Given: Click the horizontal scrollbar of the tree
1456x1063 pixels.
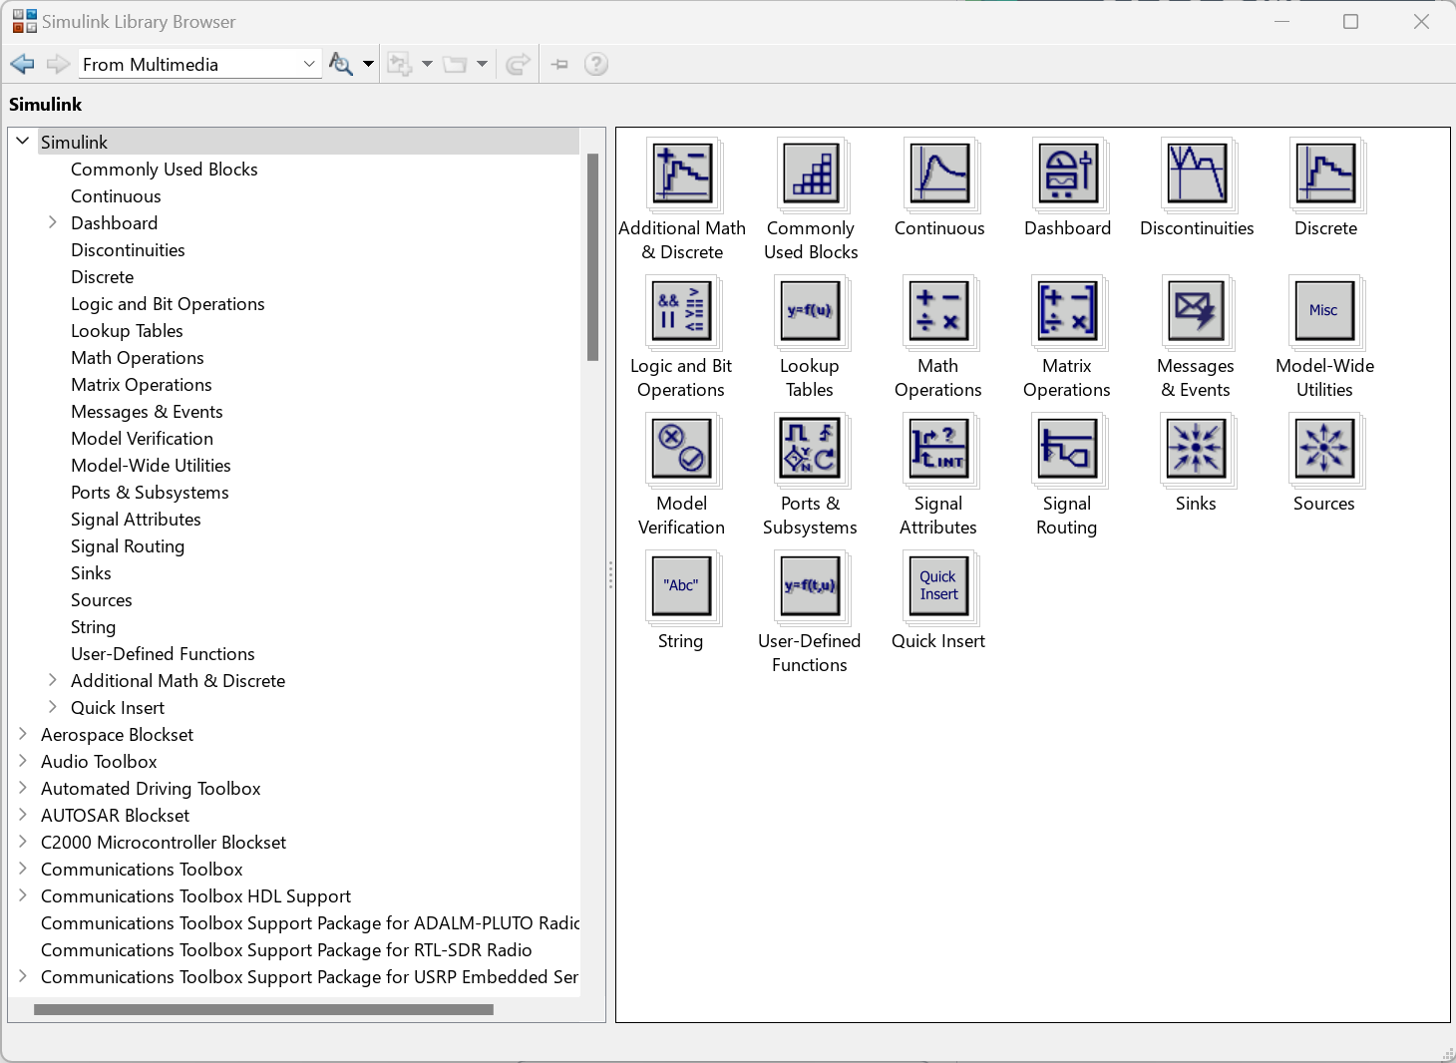Looking at the screenshot, I should [x=263, y=1009].
